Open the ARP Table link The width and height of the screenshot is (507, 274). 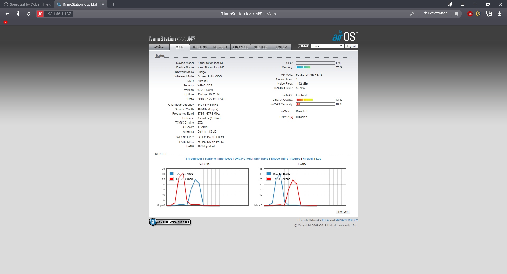click(261, 159)
